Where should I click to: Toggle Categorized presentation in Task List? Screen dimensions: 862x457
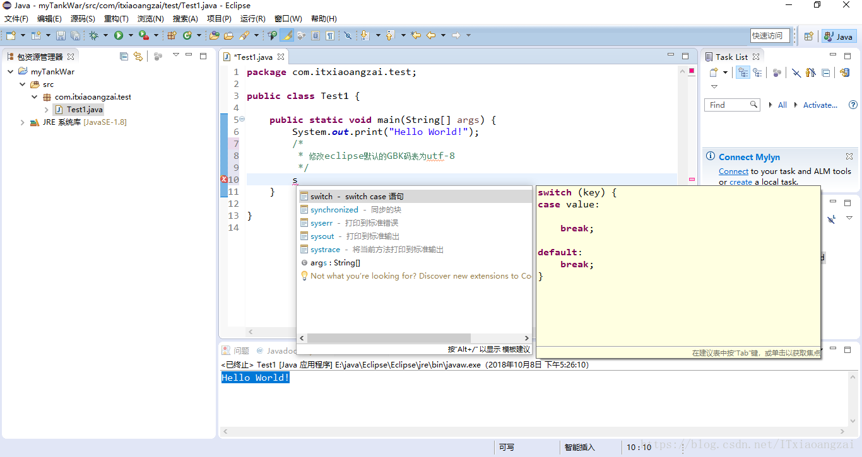click(743, 73)
